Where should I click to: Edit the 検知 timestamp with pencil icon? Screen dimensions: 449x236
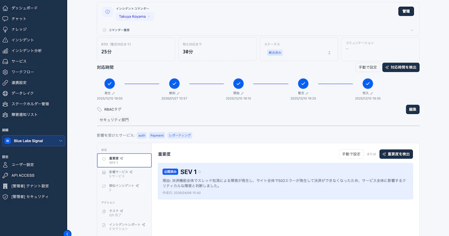(178, 93)
